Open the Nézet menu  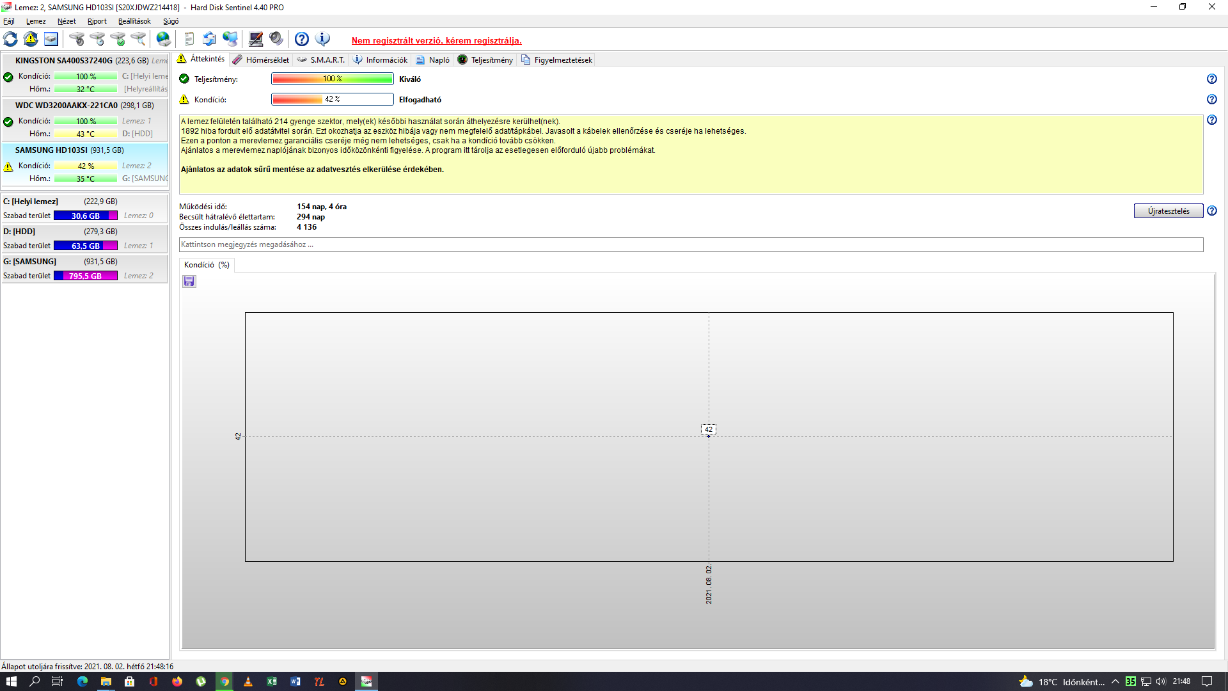[x=67, y=21]
